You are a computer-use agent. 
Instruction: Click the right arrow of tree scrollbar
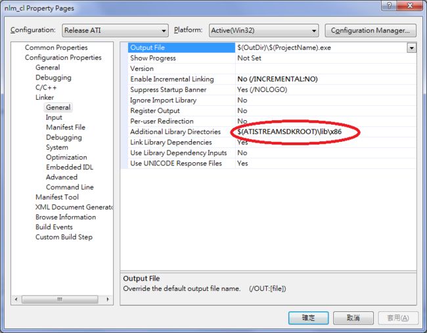tap(108, 300)
